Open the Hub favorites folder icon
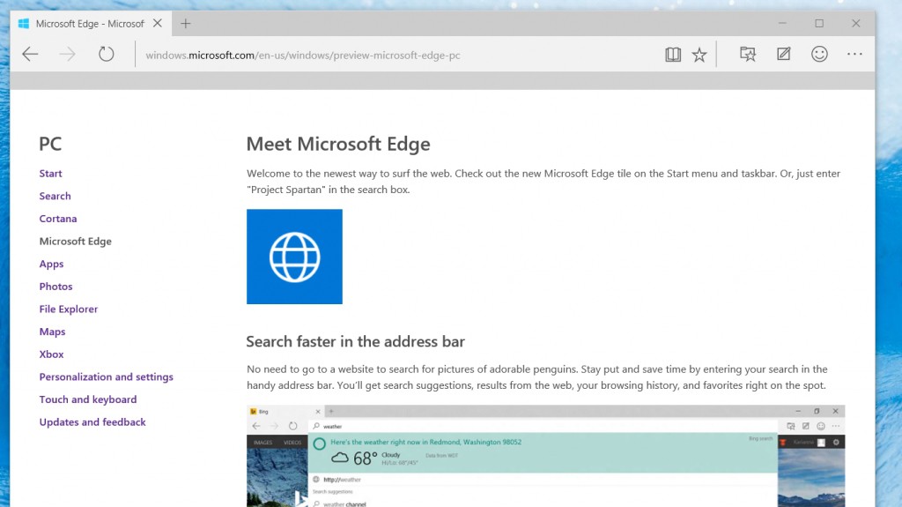The width and height of the screenshot is (902, 507). pos(748,55)
